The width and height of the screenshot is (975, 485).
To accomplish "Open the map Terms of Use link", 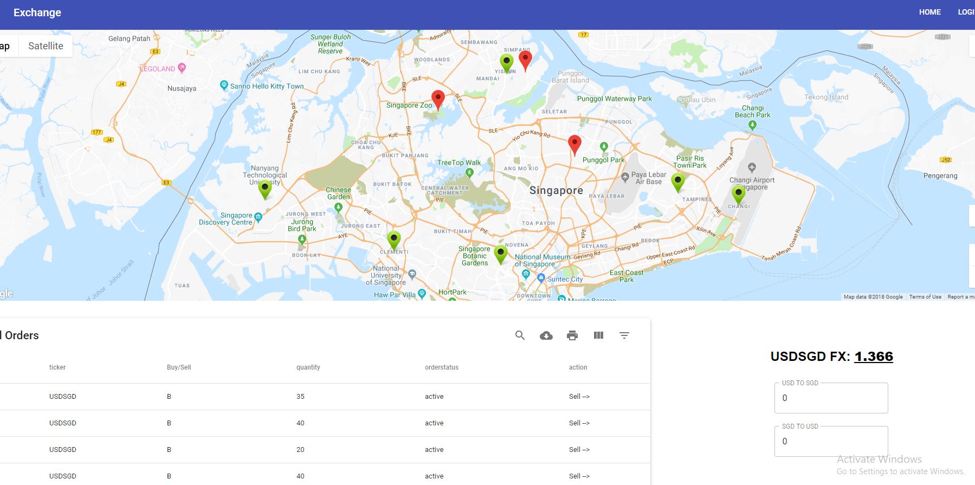I will [925, 297].
